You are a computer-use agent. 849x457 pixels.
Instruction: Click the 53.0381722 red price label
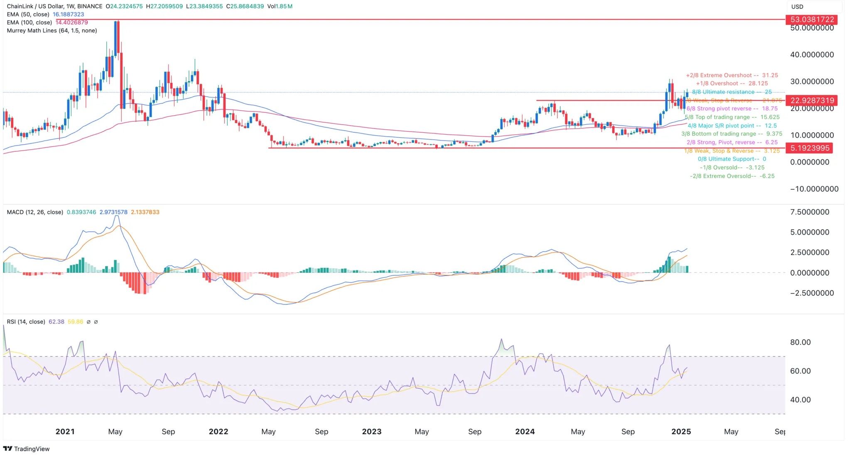812,19
